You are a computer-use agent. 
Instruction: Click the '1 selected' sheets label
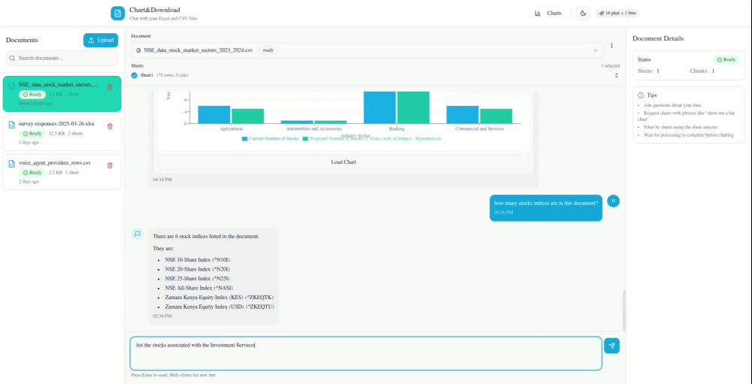point(610,65)
